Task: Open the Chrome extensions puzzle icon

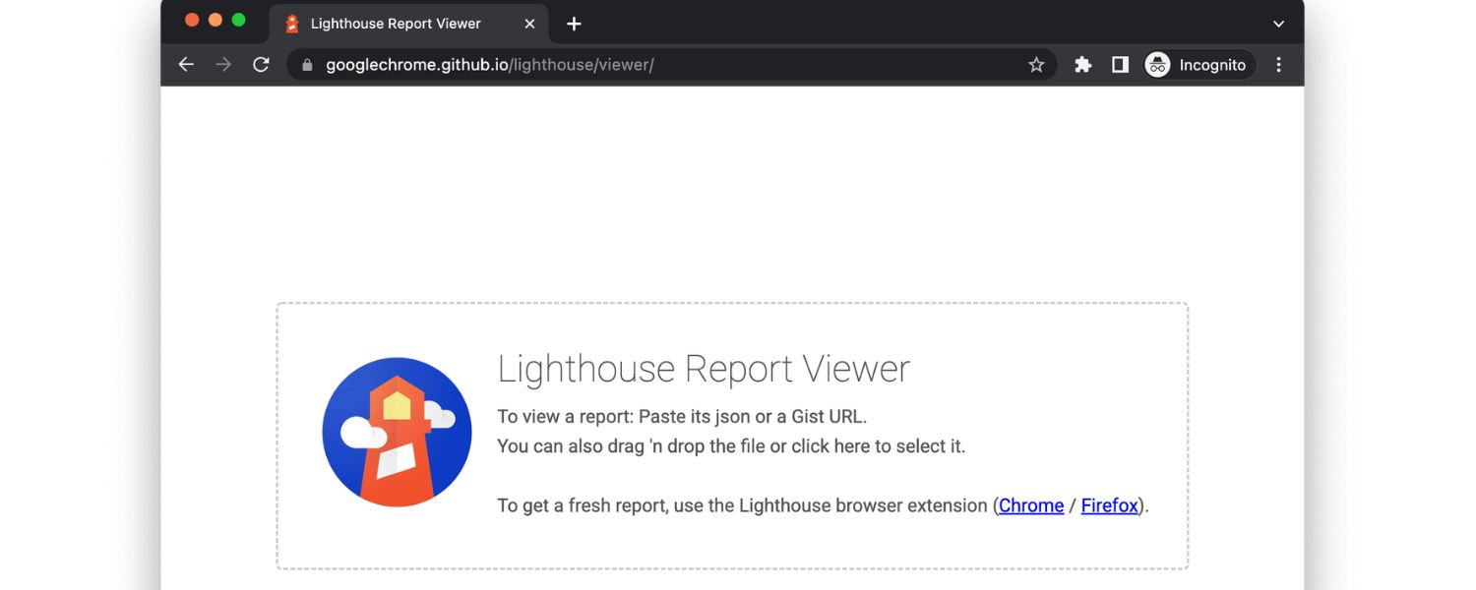Action: 1082,64
